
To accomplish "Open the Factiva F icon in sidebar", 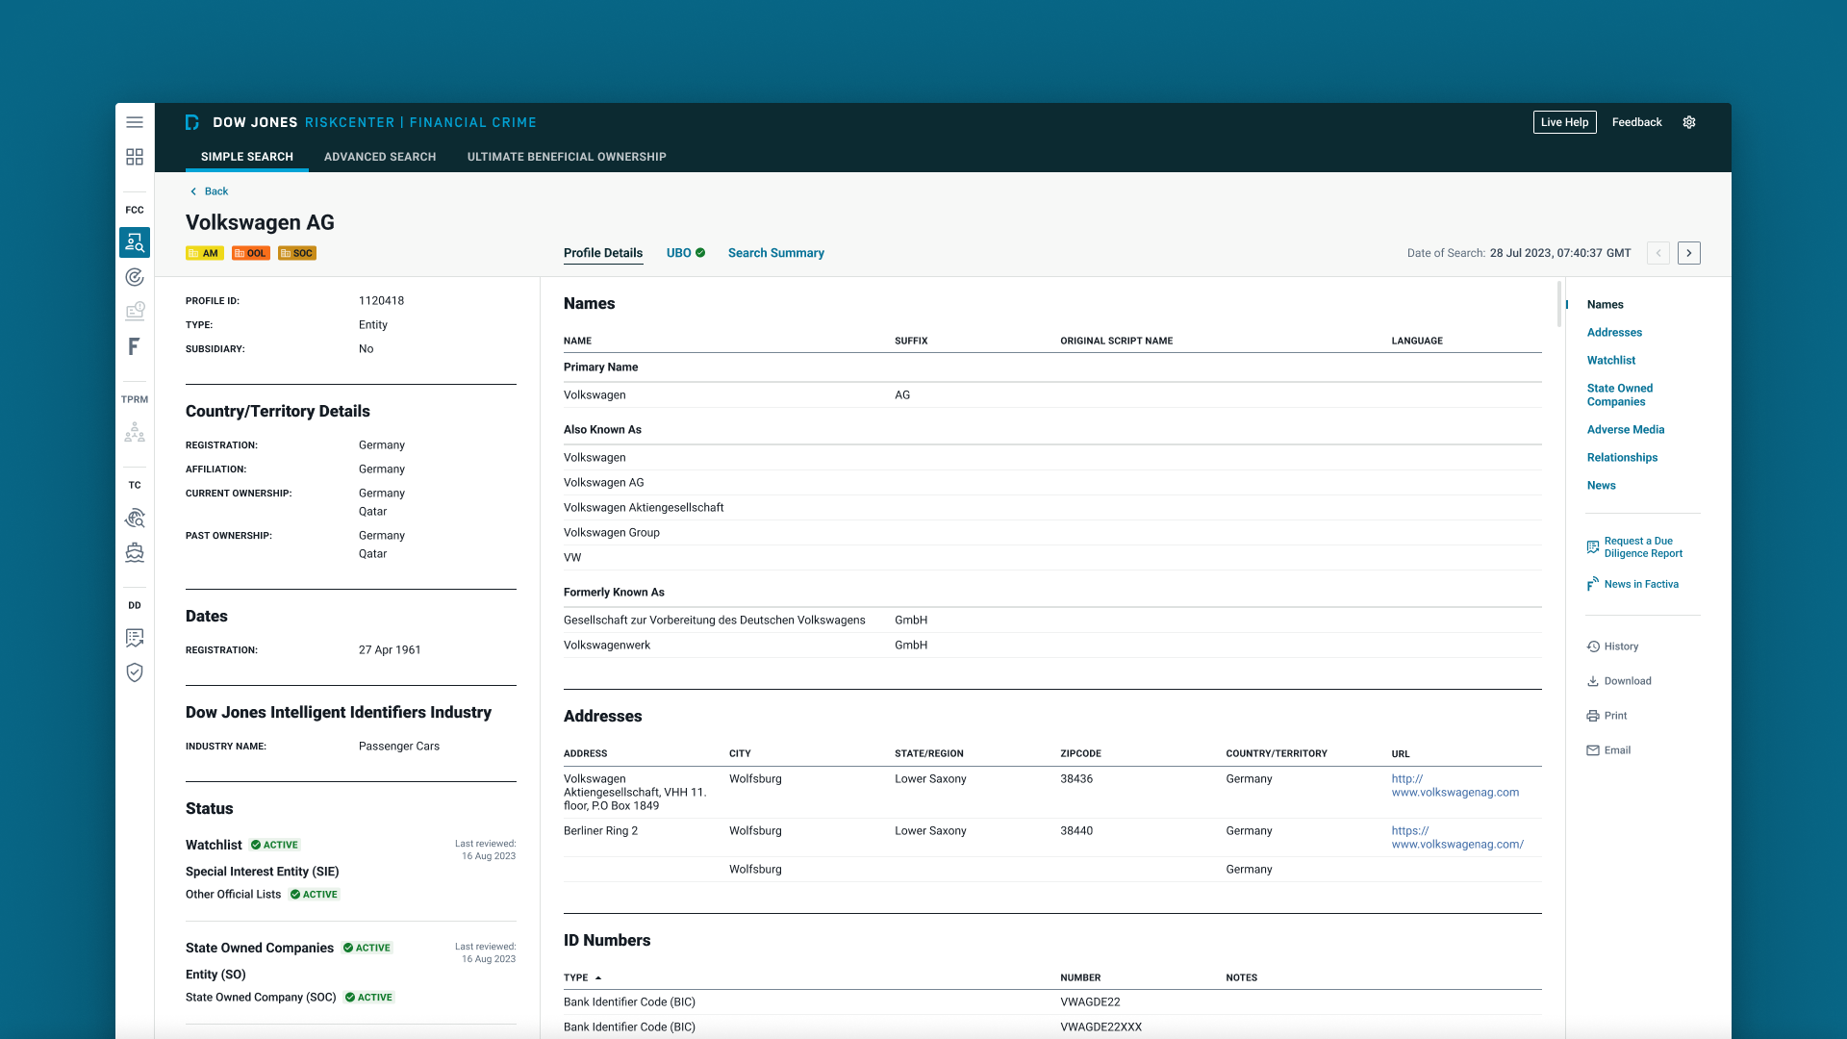I will 135,346.
